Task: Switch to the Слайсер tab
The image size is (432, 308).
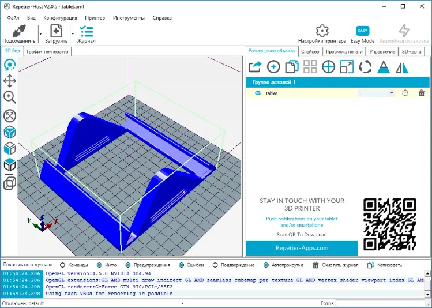Action: 310,51
